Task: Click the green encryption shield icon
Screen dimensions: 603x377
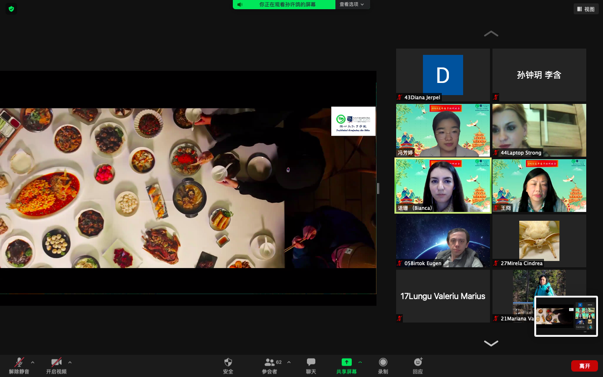Action: pos(11,9)
